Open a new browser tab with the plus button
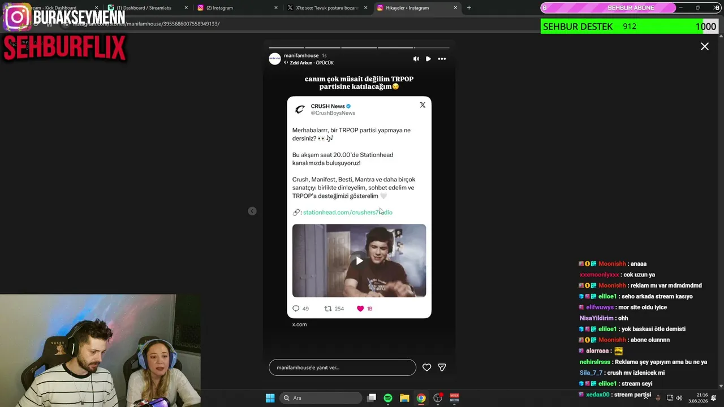This screenshot has height=407, width=724. [469, 8]
